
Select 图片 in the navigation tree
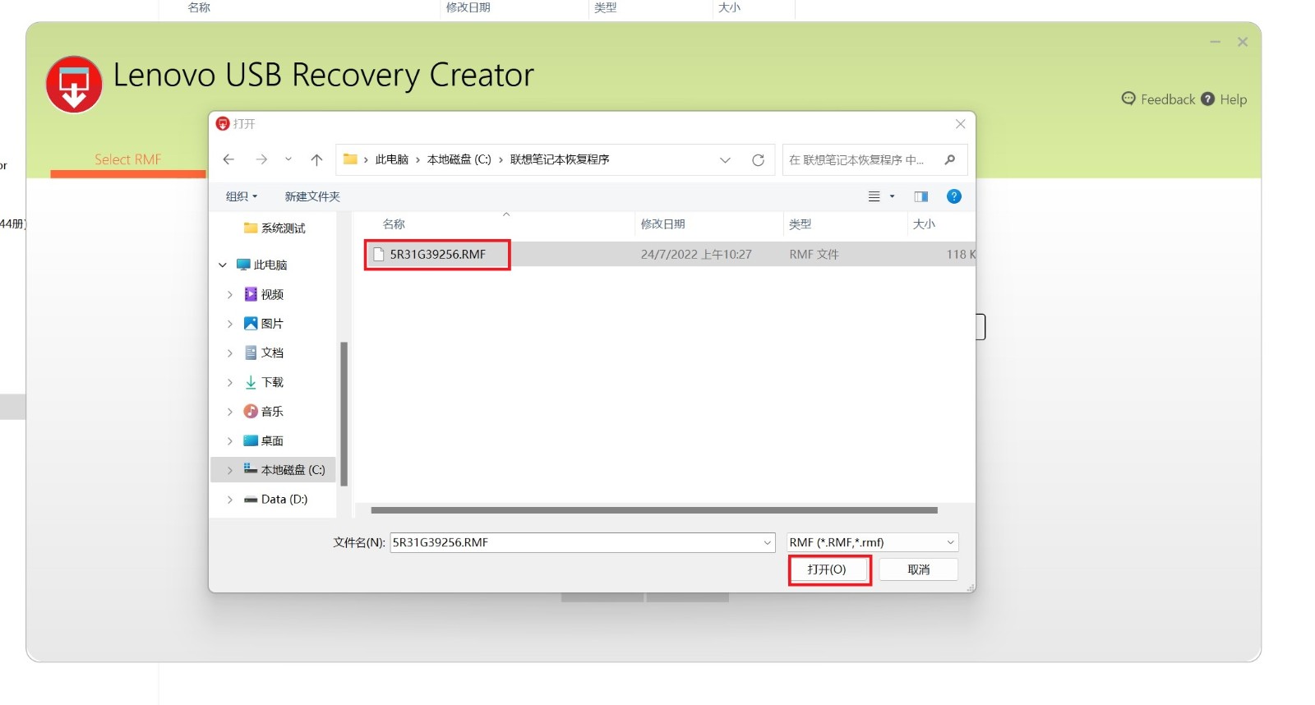271,324
